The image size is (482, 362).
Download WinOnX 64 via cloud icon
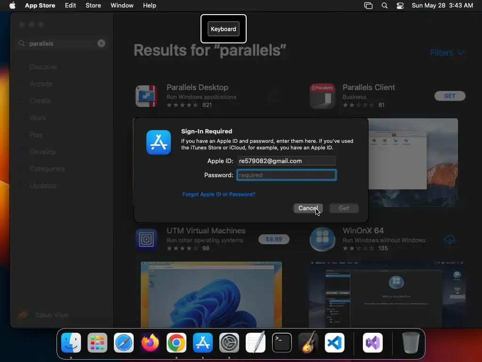[x=450, y=239]
